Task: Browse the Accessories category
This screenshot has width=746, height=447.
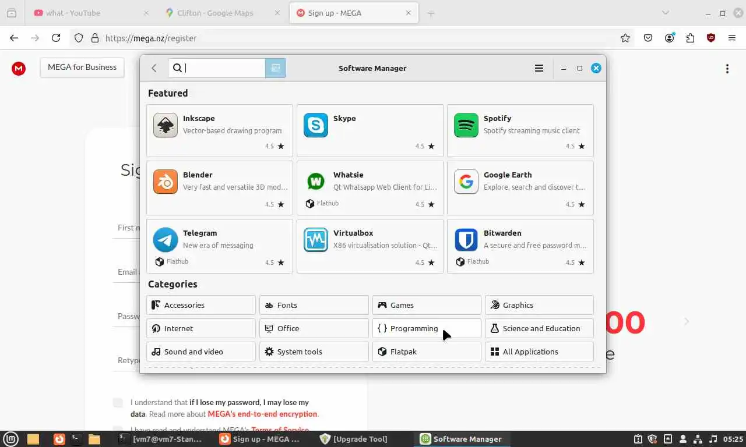Action: (201, 305)
